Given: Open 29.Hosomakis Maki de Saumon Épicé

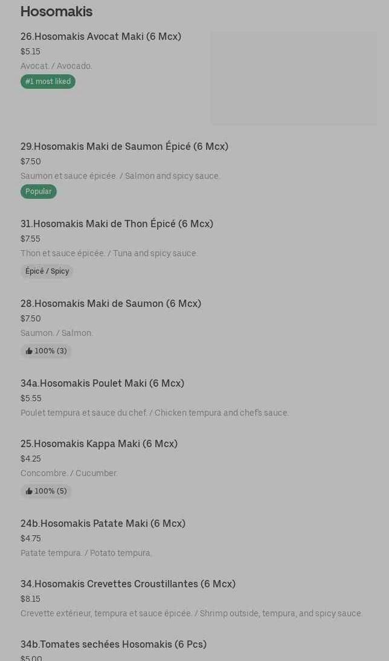Looking at the screenshot, I should [124, 147].
